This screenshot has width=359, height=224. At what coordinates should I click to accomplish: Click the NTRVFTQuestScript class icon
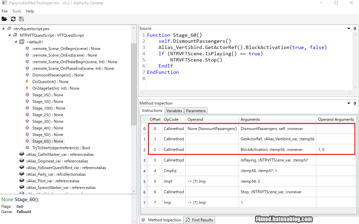[x=15, y=35]
